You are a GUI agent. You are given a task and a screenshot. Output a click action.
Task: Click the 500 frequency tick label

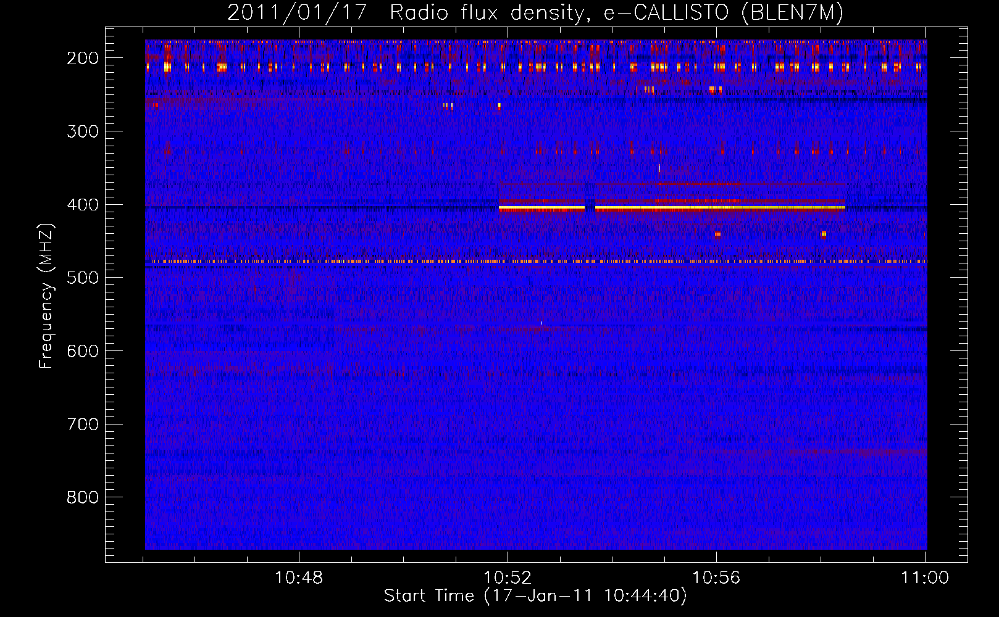(82, 277)
